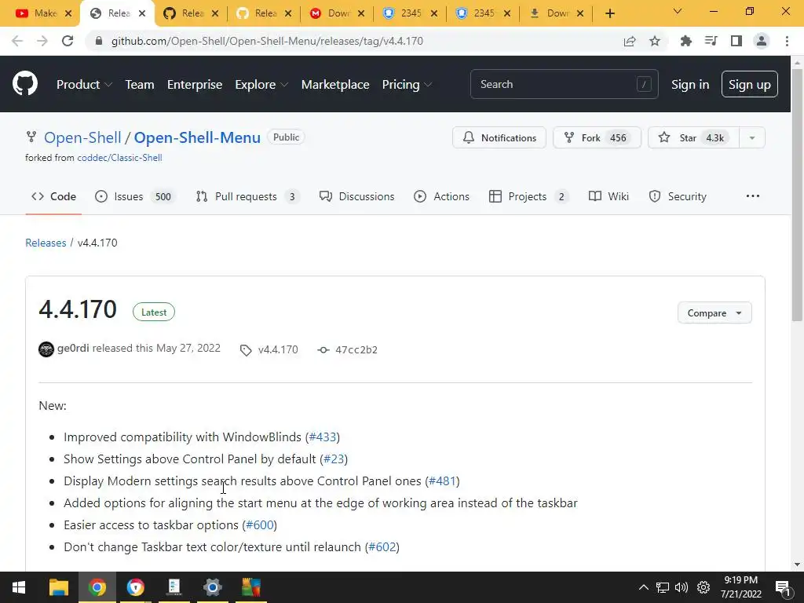804x603 pixels.
Task: Click the site lock icon in address bar
Action: (x=99, y=41)
